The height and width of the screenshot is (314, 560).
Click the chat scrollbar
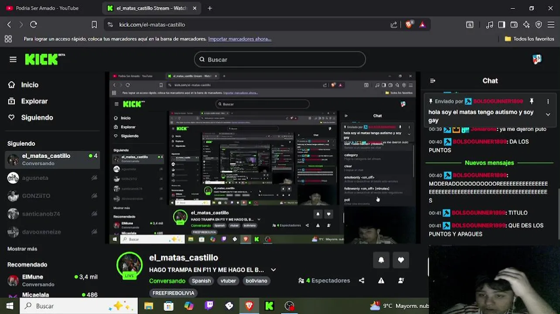tap(558, 214)
